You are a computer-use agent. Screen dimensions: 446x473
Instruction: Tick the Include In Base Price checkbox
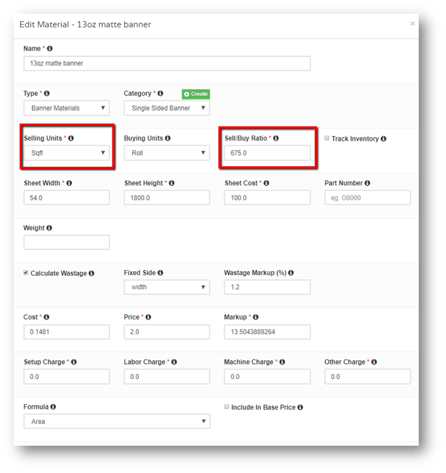click(x=227, y=407)
